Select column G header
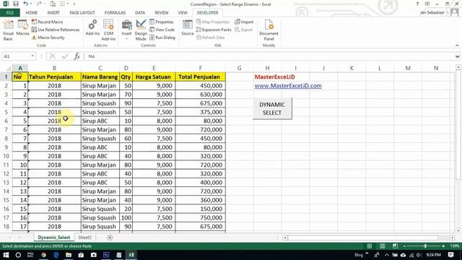The height and width of the screenshot is (260, 462). click(x=239, y=68)
